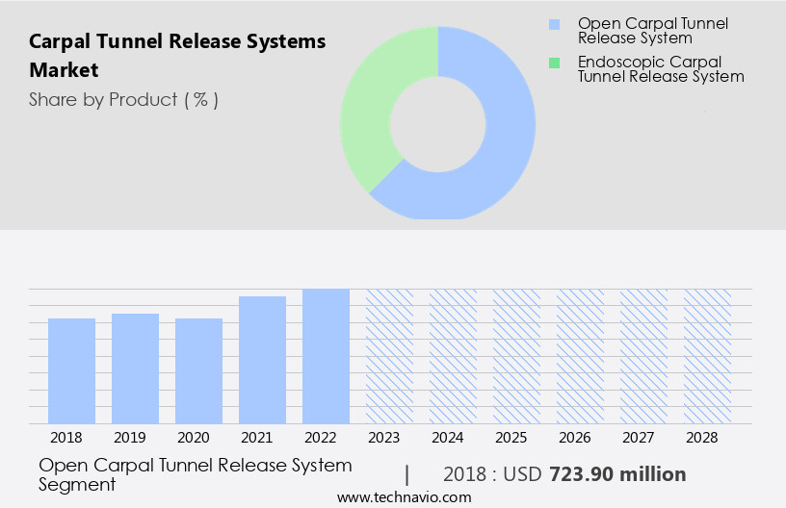Click the green Endoscopic Carpal Tunnel legend swatch
This screenshot has width=786, height=508.
(554, 63)
